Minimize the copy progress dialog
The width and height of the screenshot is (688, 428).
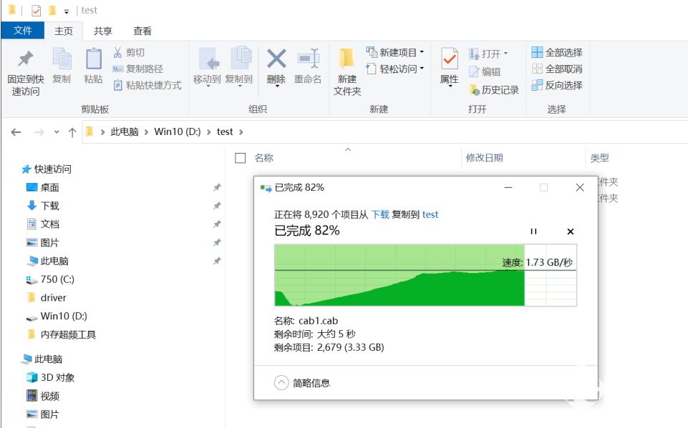508,187
